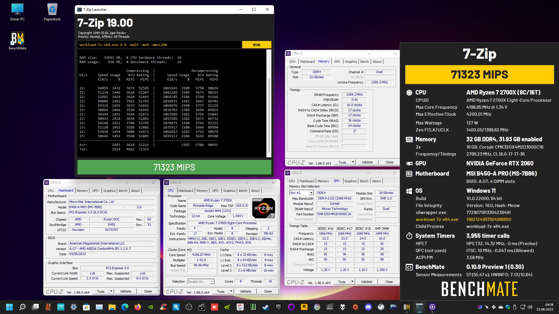Open CPU tab in CPU-Z SPD window
The height and width of the screenshot is (314, 559).
pos(292,181)
